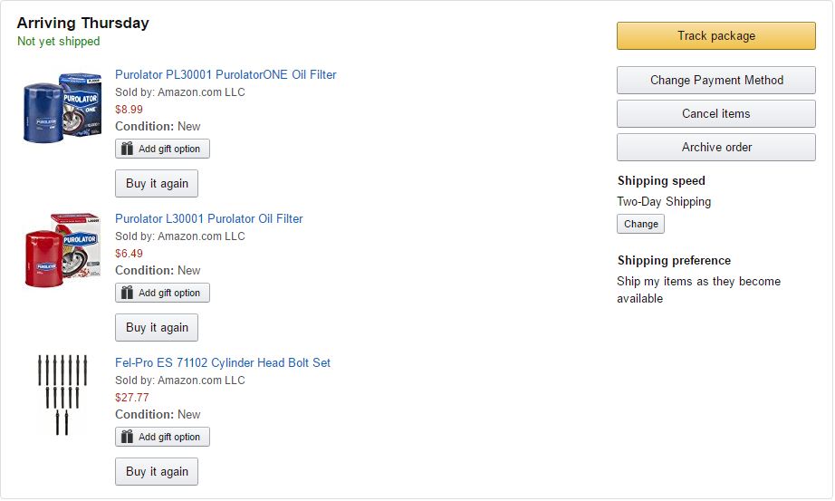Open Purolator L30001 Purolator Oil Filter link
Screen dimensions: 835x501
(x=208, y=218)
